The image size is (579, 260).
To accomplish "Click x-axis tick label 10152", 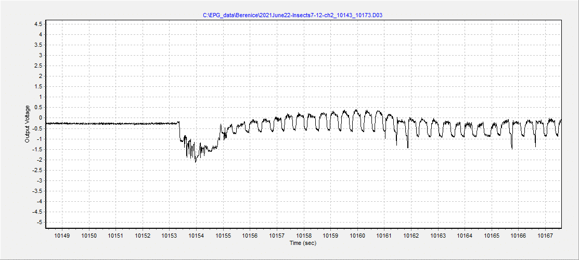I will pyautogui.click(x=143, y=236).
